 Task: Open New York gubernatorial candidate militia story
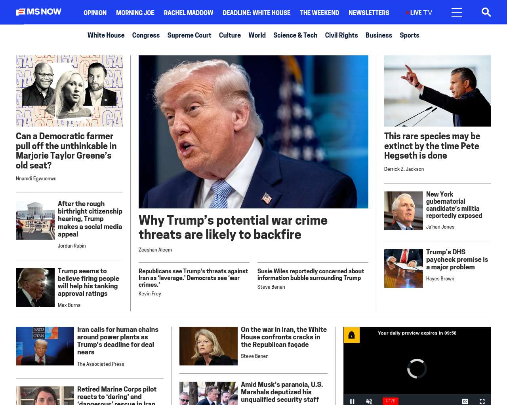(454, 205)
